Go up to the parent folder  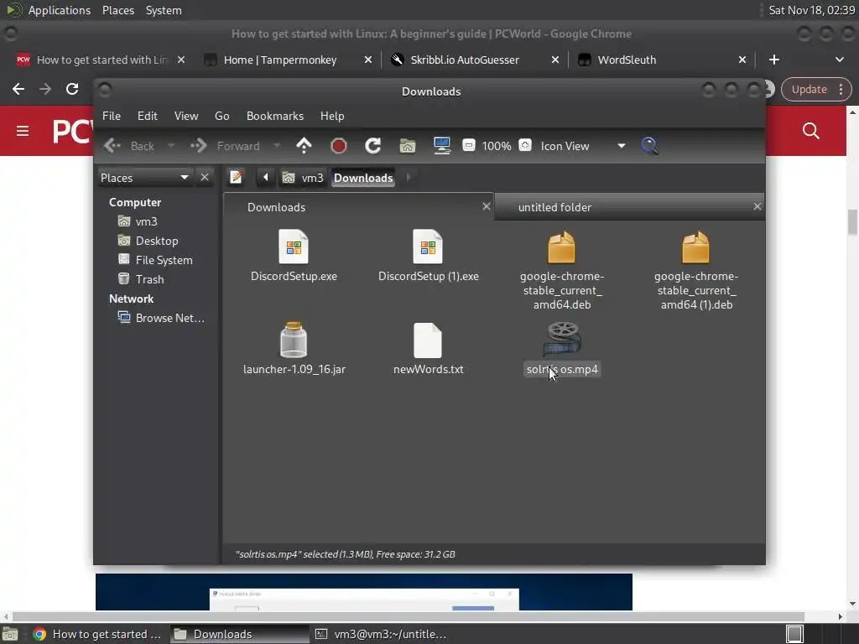[x=304, y=146]
